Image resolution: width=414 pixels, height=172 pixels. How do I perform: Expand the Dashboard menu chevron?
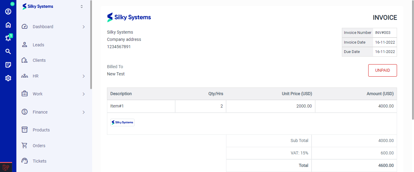point(84,27)
